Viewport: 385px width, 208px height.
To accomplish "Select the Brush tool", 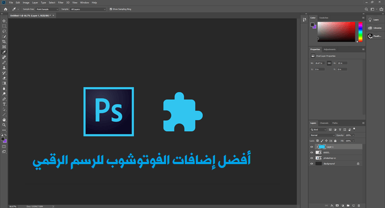I will [4, 63].
